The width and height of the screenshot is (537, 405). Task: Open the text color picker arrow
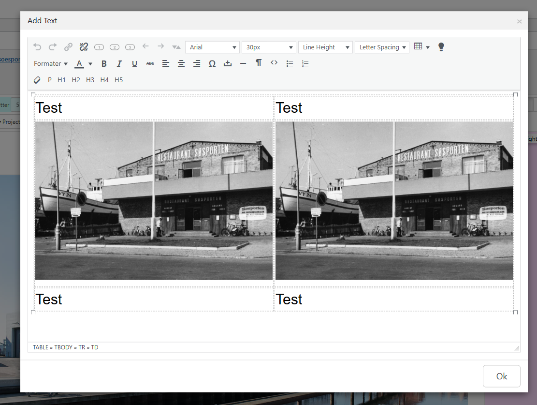(90, 63)
